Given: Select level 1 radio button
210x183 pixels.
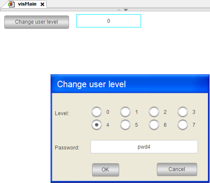Looking at the screenshot, I should [x=125, y=112].
